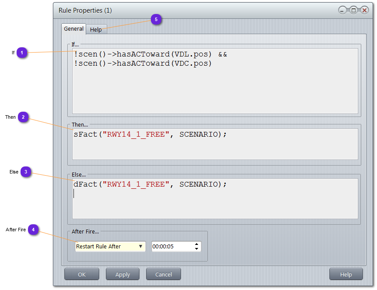This screenshot has height=290, width=377.
Task: Click the Apply button
Action: 122,274
